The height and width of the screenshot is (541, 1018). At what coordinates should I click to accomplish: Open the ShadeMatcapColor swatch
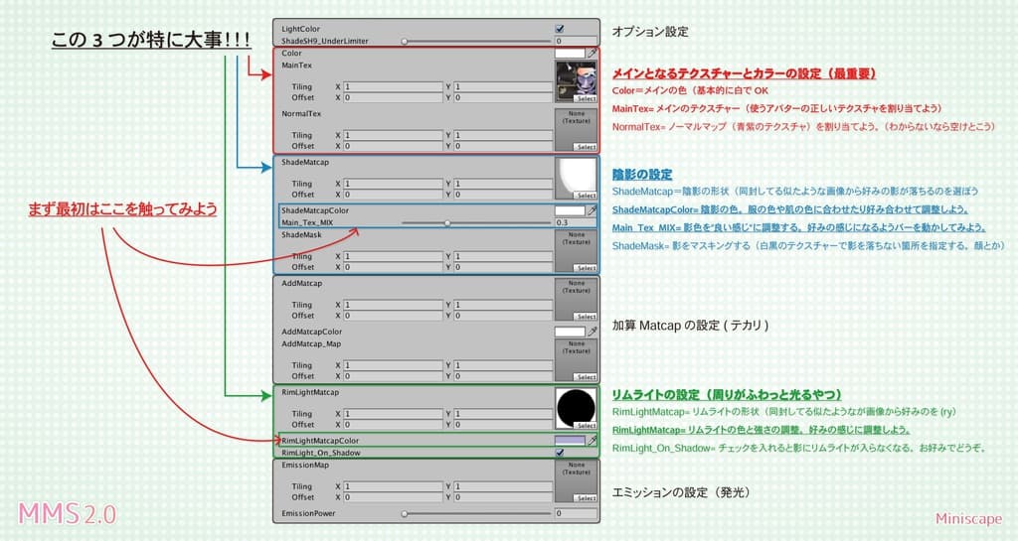(x=570, y=210)
